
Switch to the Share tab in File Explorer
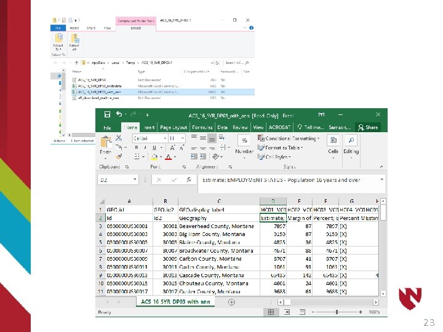point(90,28)
